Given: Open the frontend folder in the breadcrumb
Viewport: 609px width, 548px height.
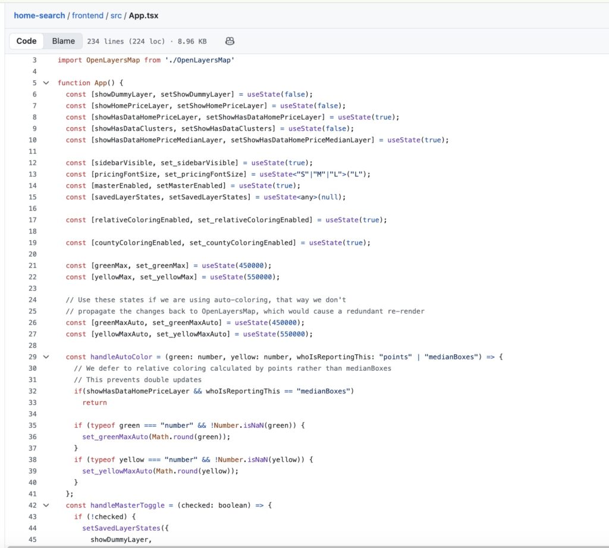Looking at the screenshot, I should (87, 15).
